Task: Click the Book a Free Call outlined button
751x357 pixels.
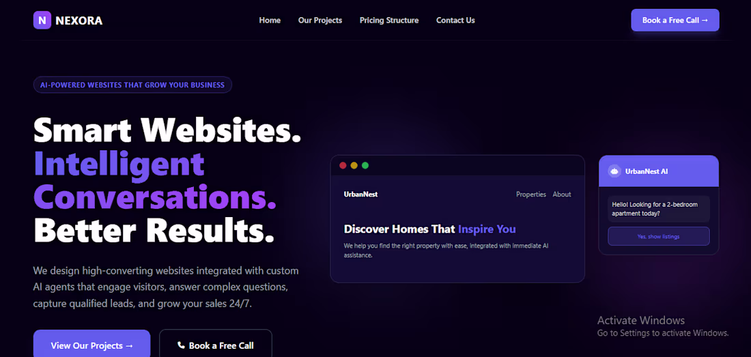Action: point(216,345)
